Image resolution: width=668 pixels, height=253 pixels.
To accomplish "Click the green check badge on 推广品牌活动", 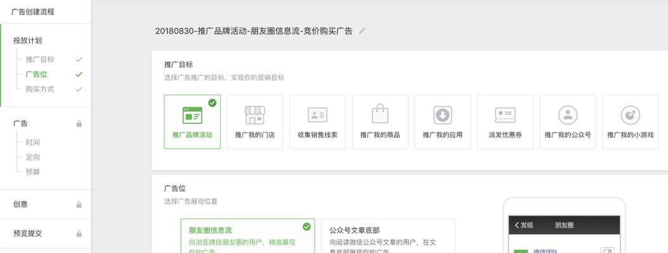I will 212,102.
